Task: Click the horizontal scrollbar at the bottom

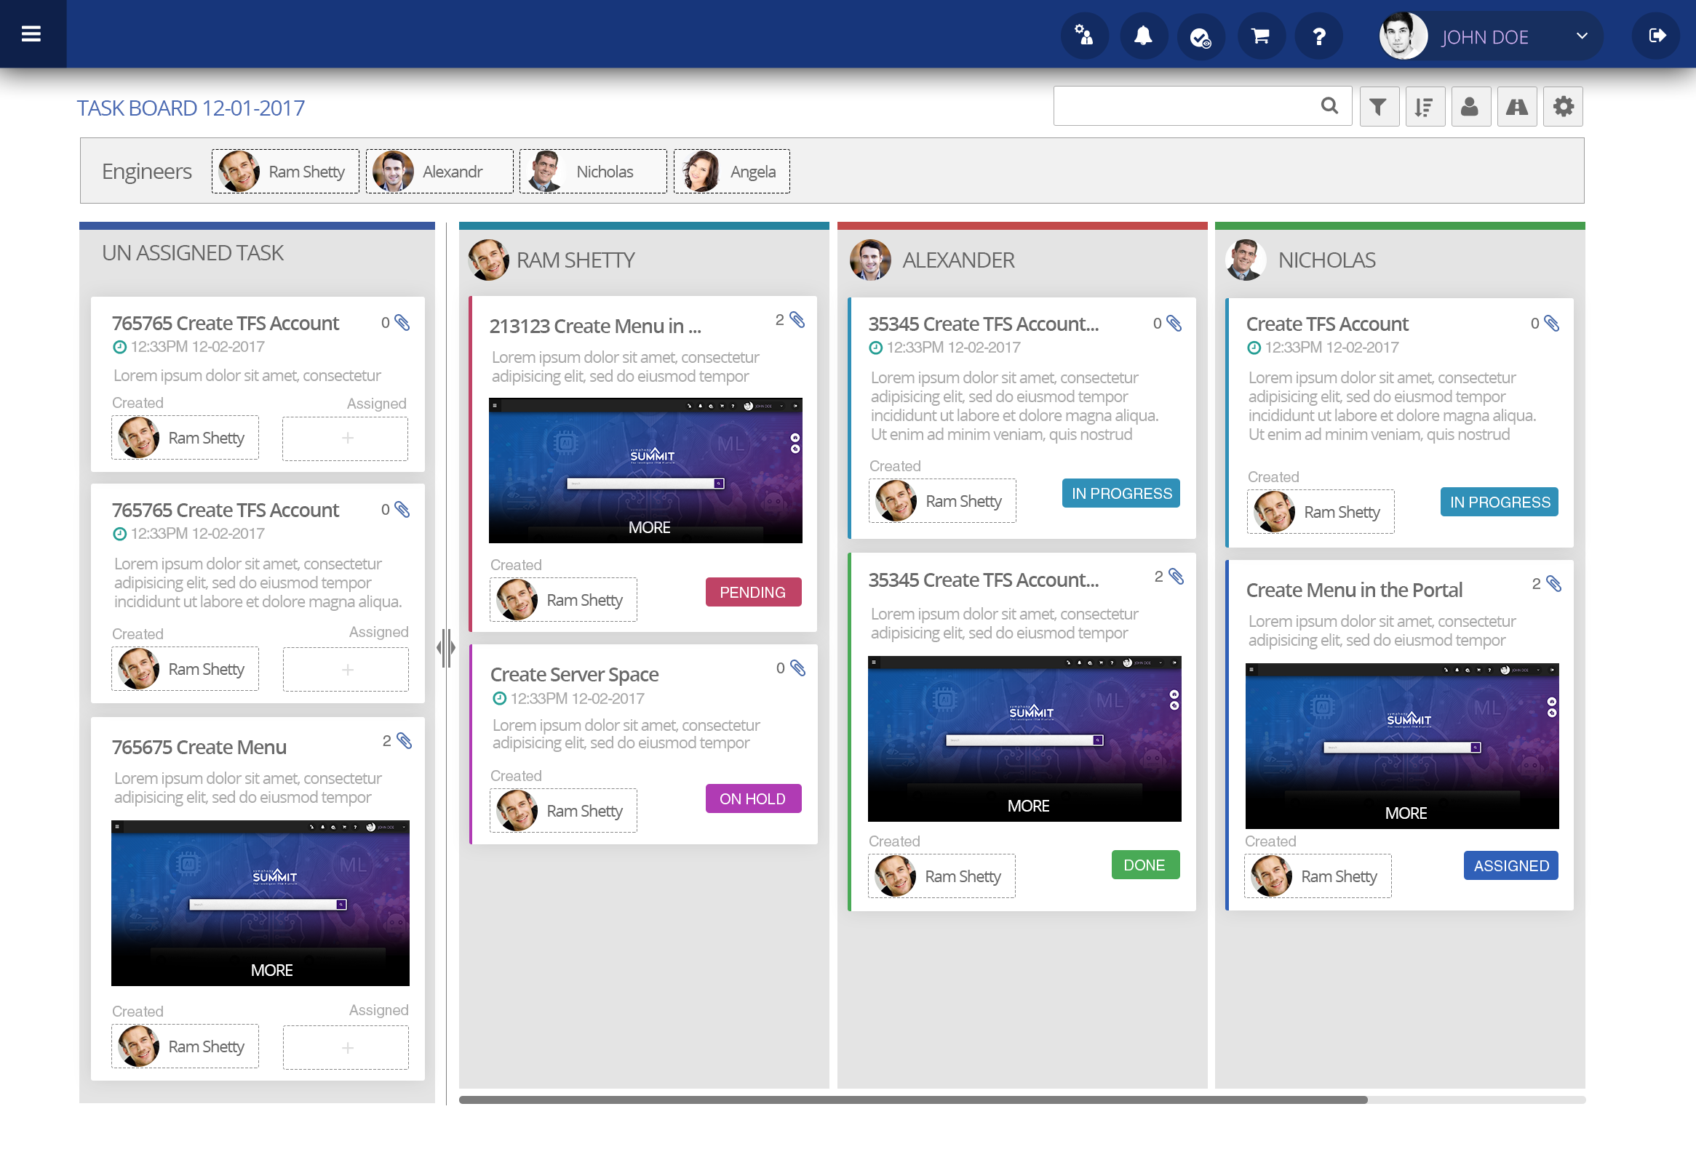Action: pyautogui.click(x=912, y=1100)
